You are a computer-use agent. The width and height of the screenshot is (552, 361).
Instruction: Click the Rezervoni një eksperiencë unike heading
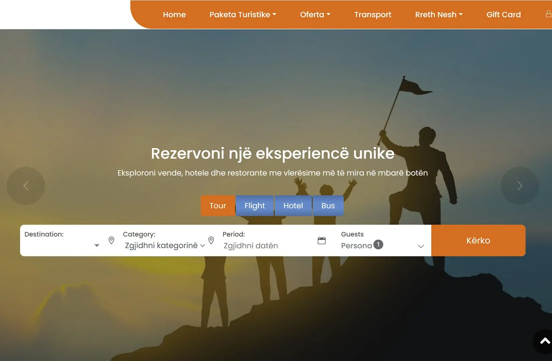click(272, 154)
